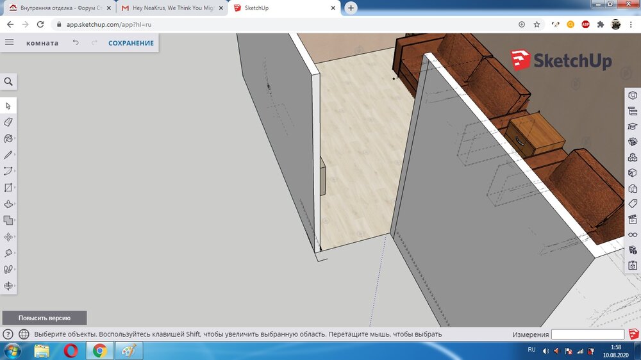Open the Display glasses panel
Image resolution: width=641 pixels, height=360 pixels.
(x=633, y=235)
